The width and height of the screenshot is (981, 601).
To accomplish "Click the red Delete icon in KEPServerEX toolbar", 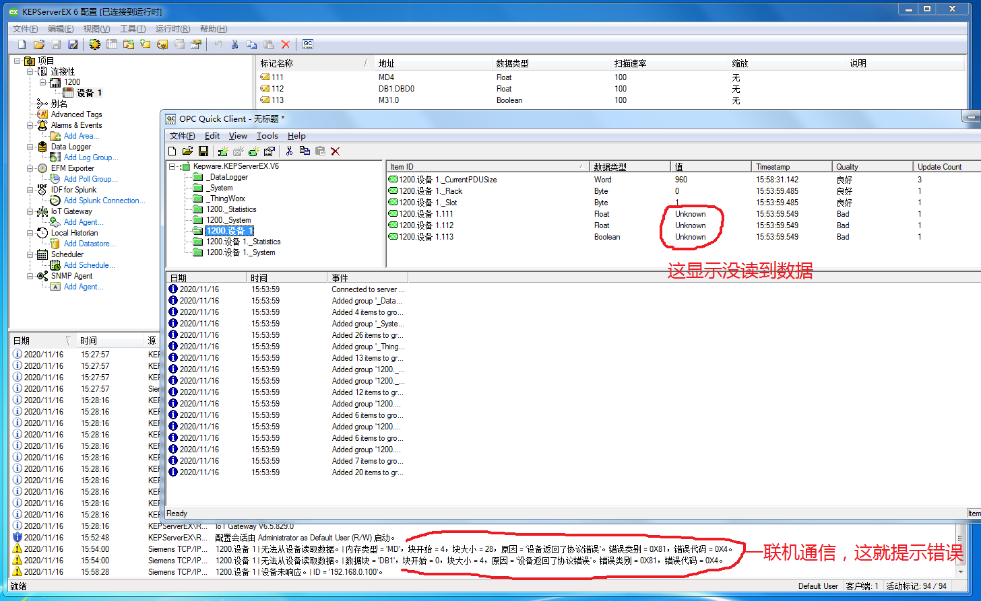I will (x=286, y=44).
